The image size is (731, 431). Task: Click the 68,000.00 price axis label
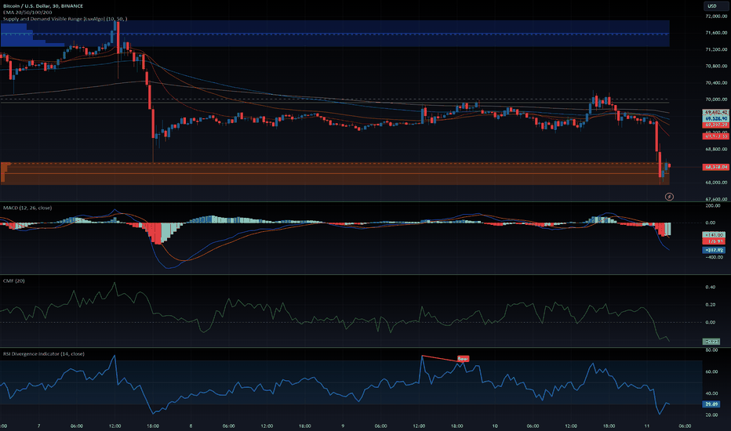[x=717, y=183]
